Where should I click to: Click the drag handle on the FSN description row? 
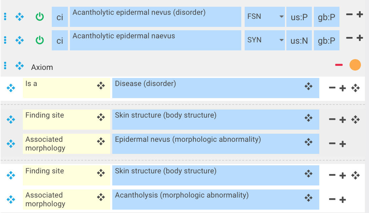19,16
